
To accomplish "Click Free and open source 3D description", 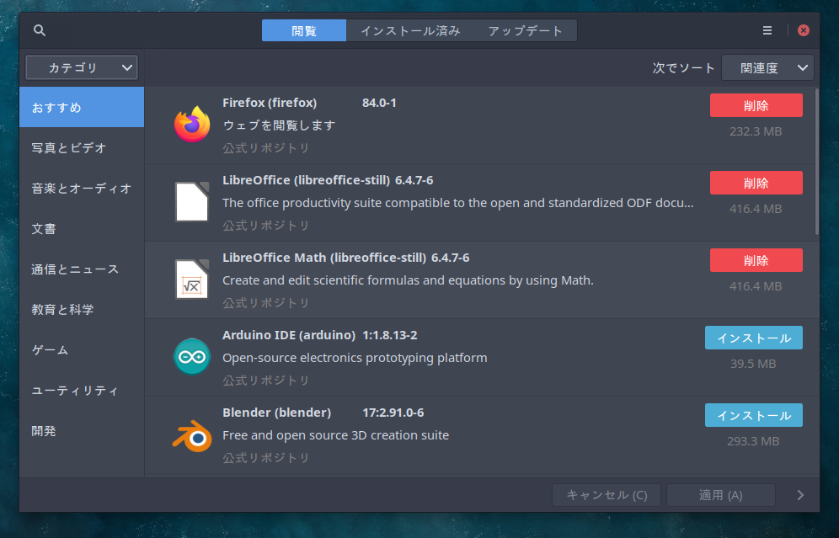I will point(335,435).
